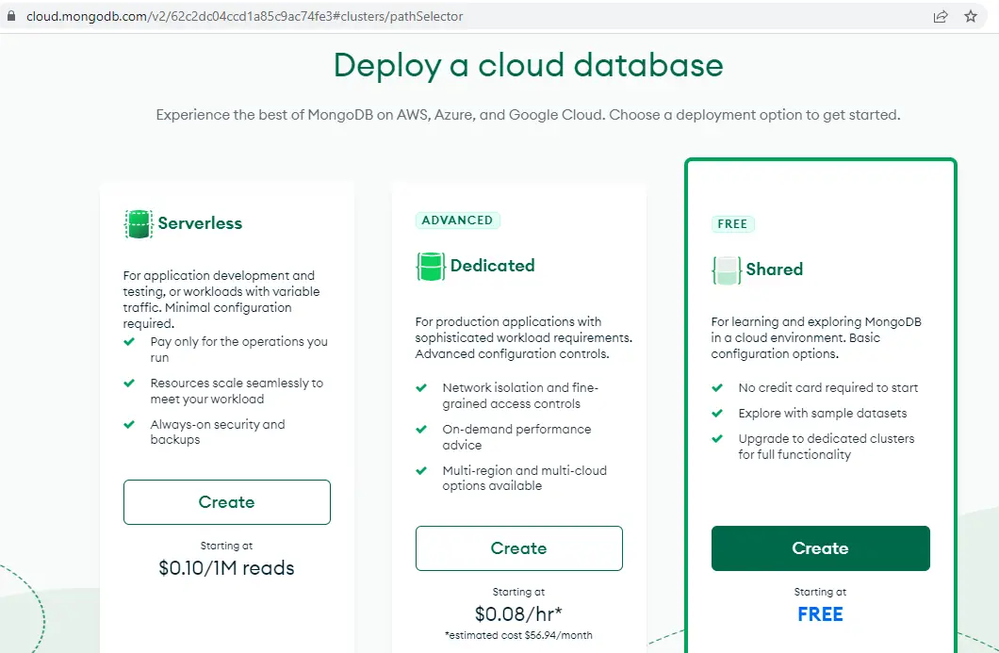Screen dimensions: 999x653
Task: Click 'No credit card required to start'
Action: pyautogui.click(x=828, y=387)
